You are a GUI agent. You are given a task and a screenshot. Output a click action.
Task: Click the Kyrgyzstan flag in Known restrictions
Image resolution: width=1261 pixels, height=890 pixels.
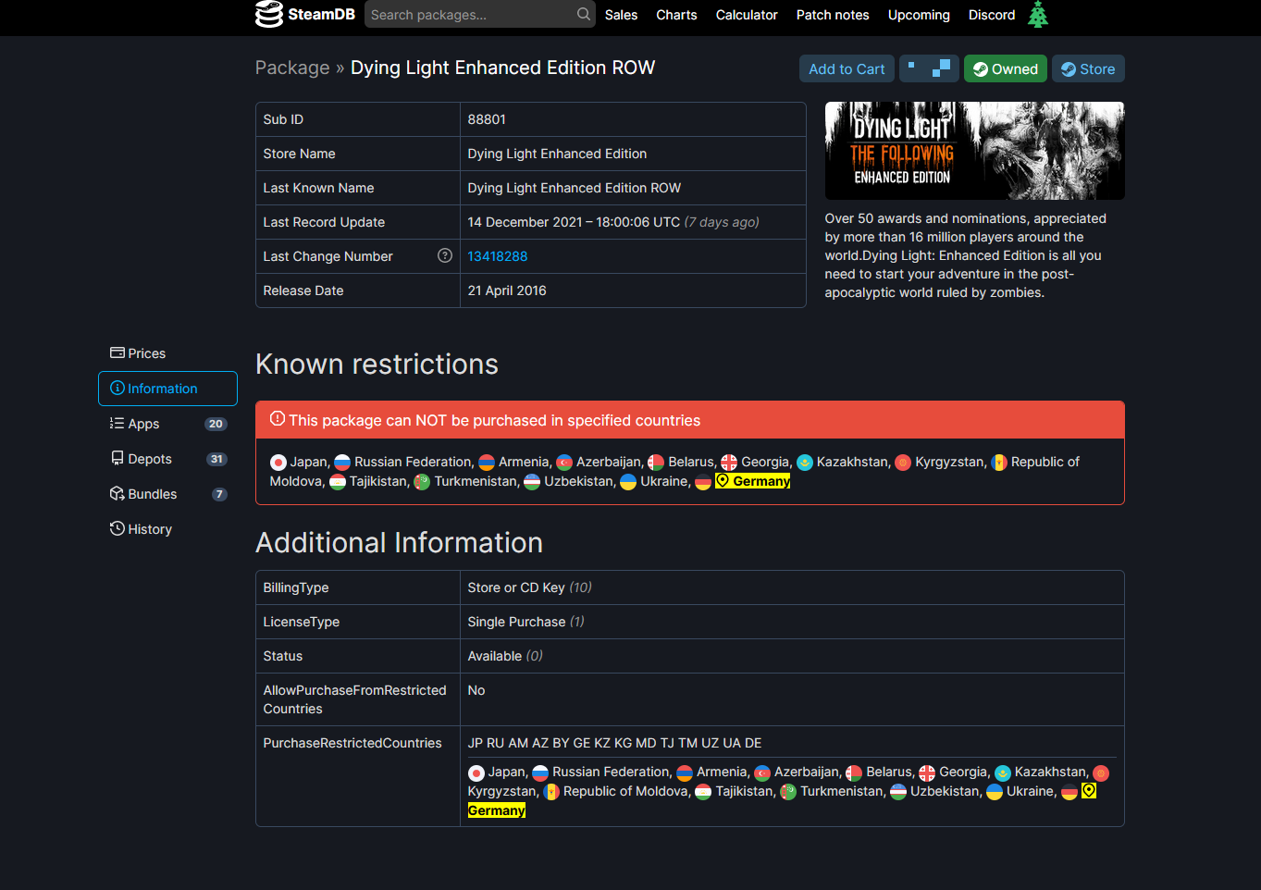[903, 463]
